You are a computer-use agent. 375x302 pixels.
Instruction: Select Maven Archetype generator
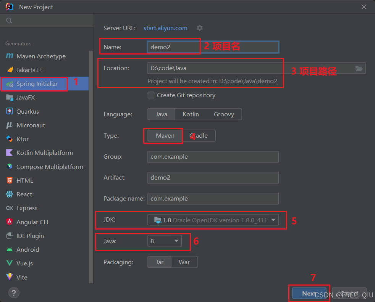44,56
